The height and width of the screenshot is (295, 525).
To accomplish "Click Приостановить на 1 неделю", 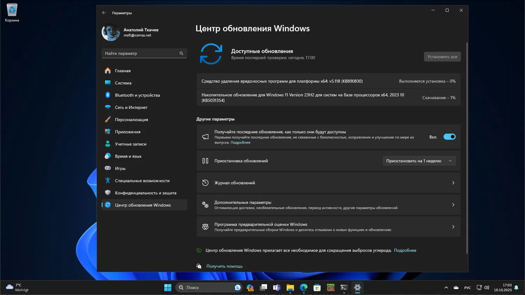I will pos(414,161).
